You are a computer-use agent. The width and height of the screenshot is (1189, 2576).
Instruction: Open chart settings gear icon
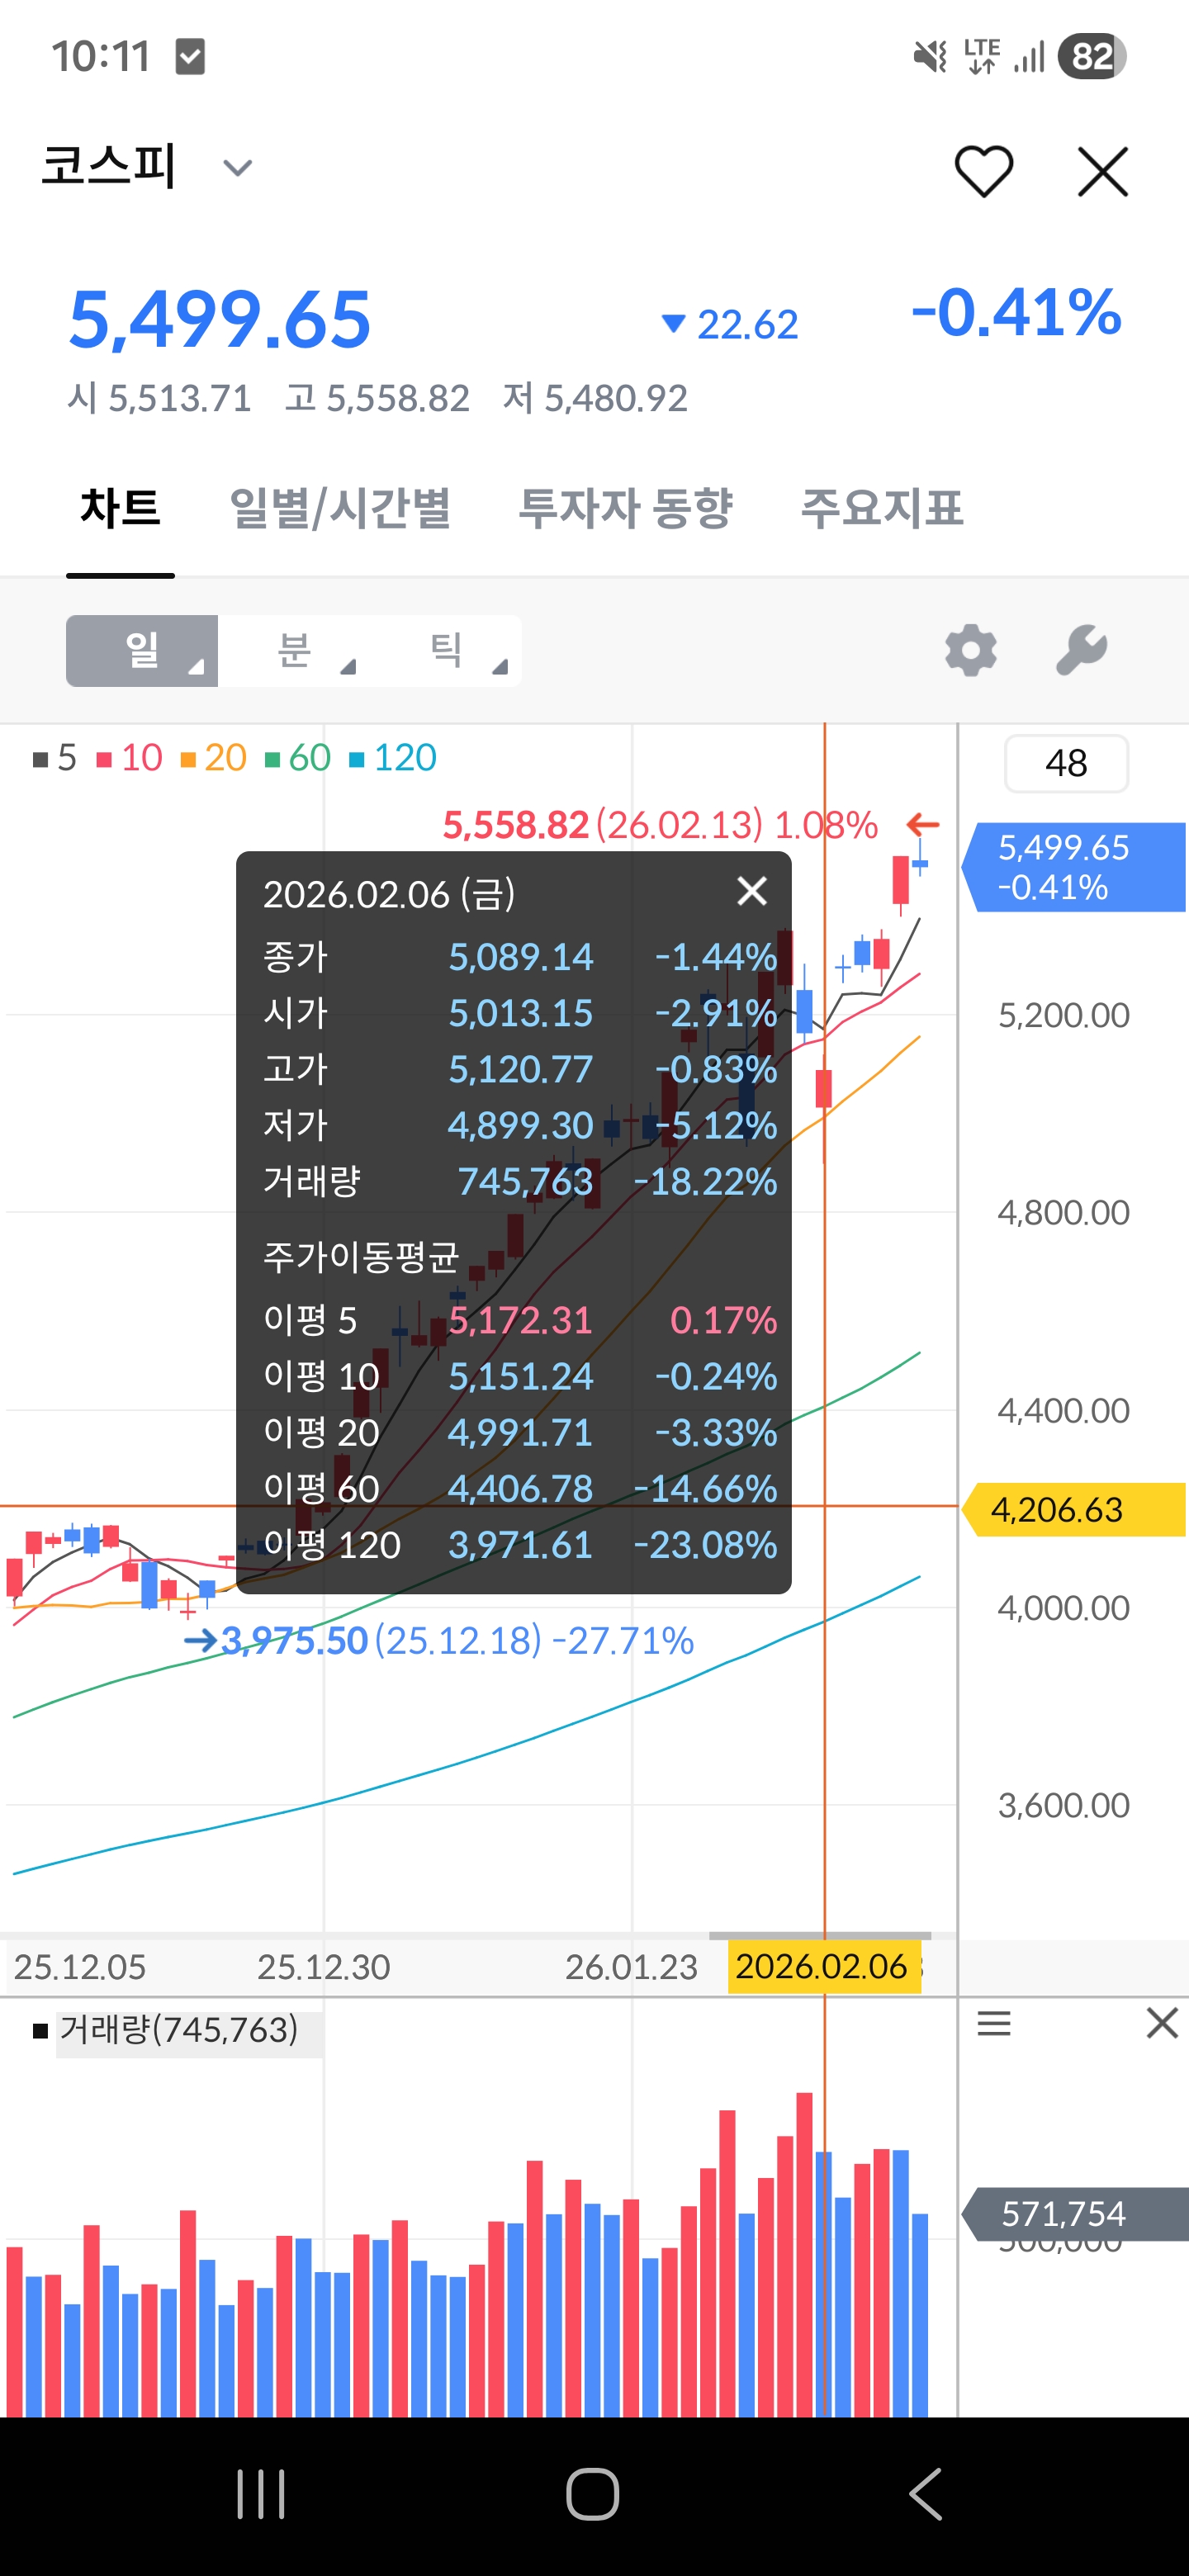[970, 651]
